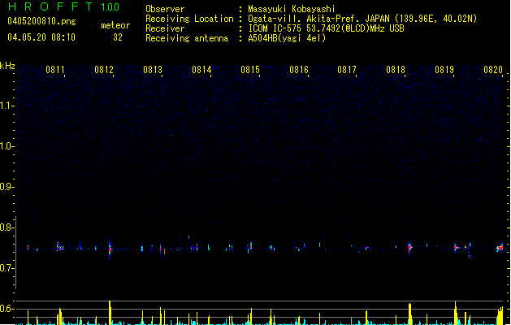The height and width of the screenshot is (325, 511).
Task: Click observer name Masayuki Kobayashi
Action: (x=292, y=9)
